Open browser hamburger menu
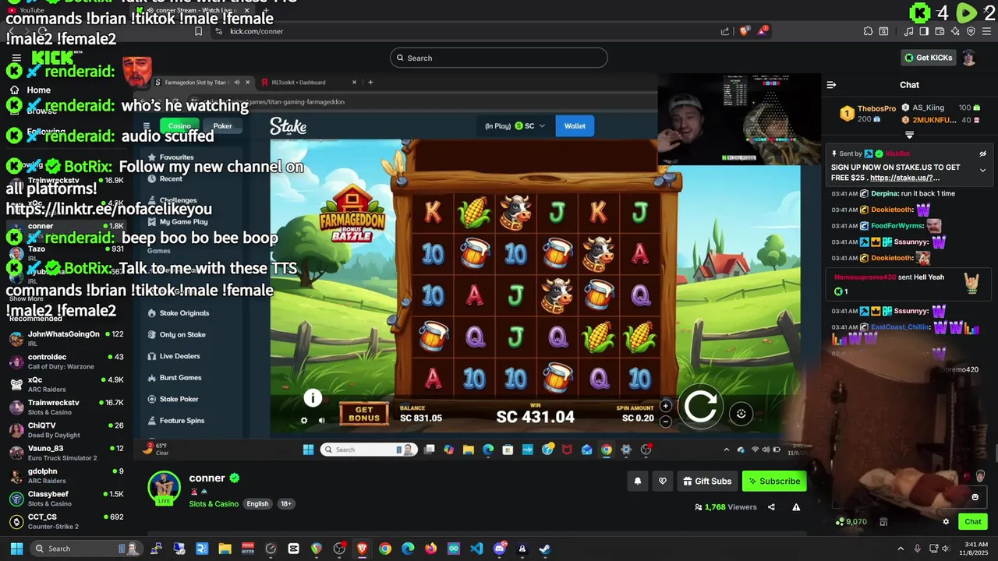The height and width of the screenshot is (561, 998). [x=986, y=31]
